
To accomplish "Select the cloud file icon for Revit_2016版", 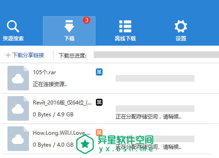I will (x=18, y=108).
